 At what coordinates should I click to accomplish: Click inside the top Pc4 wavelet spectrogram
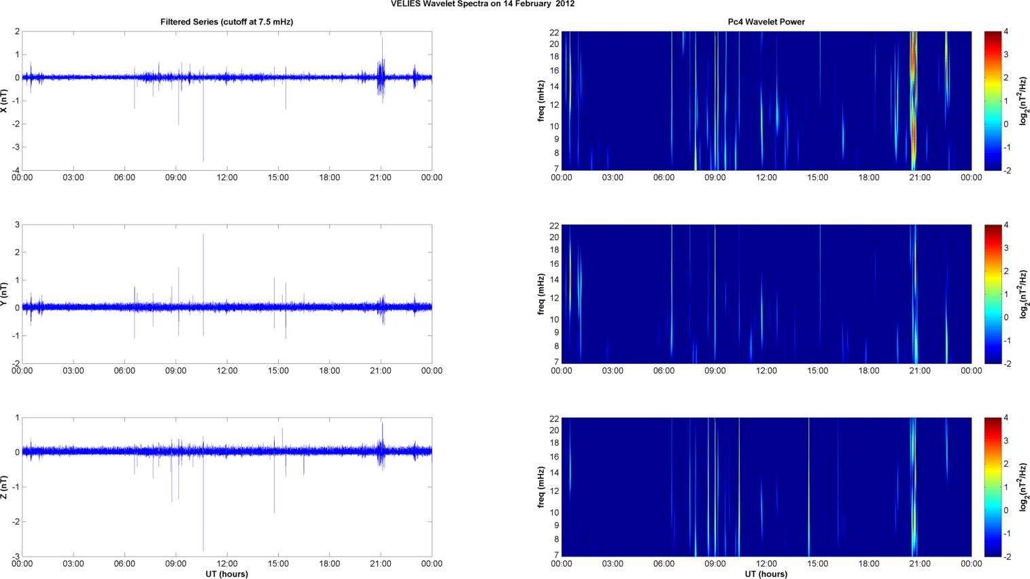(766, 101)
